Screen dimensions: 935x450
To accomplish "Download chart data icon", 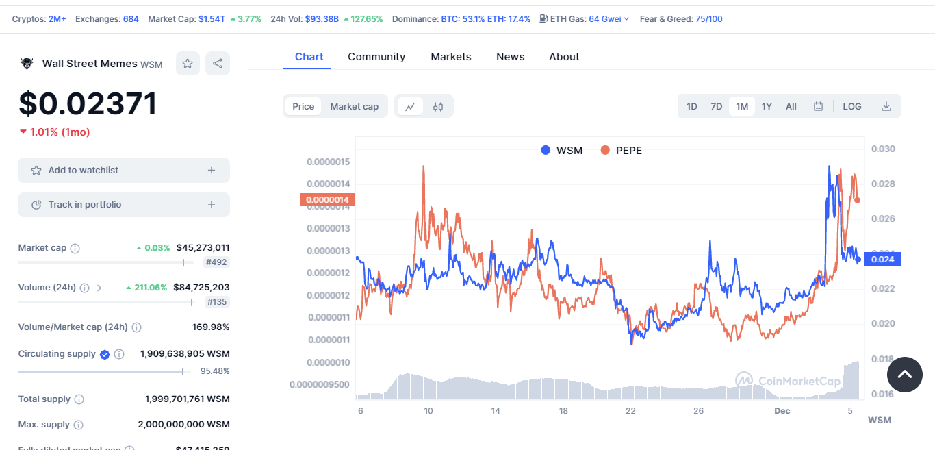I will point(886,106).
